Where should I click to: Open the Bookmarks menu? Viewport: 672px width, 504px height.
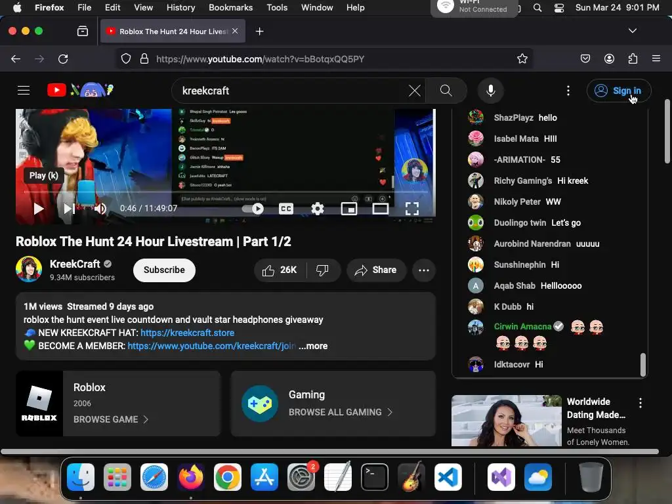pos(230,7)
